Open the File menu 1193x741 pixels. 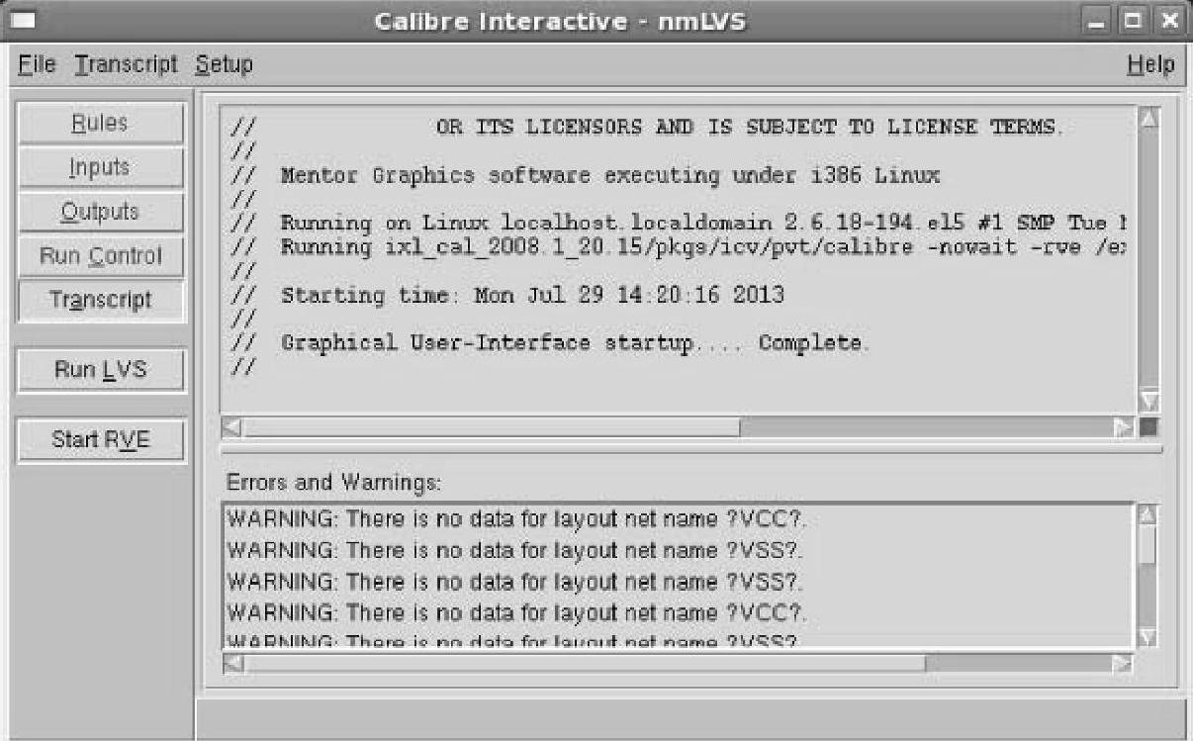(38, 65)
